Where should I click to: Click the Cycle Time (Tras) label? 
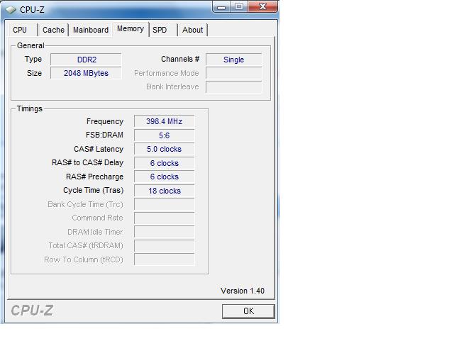pos(93,191)
